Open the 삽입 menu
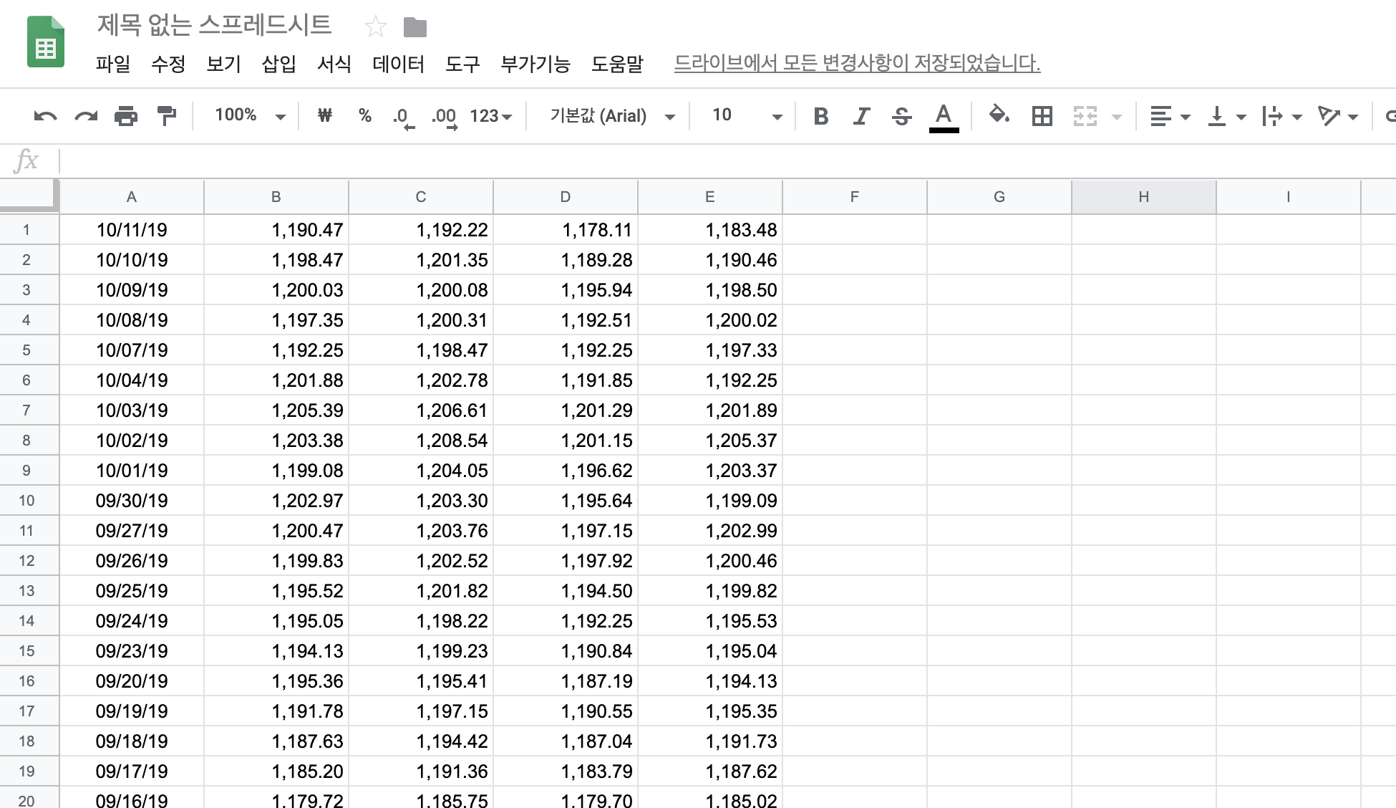The width and height of the screenshot is (1396, 808). click(278, 64)
